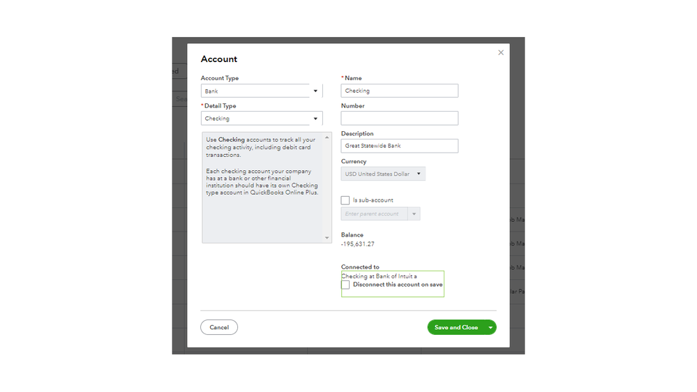The width and height of the screenshot is (697, 392).
Task: Open the USD United States Dollar currency dropdown
Action: pyautogui.click(x=383, y=174)
